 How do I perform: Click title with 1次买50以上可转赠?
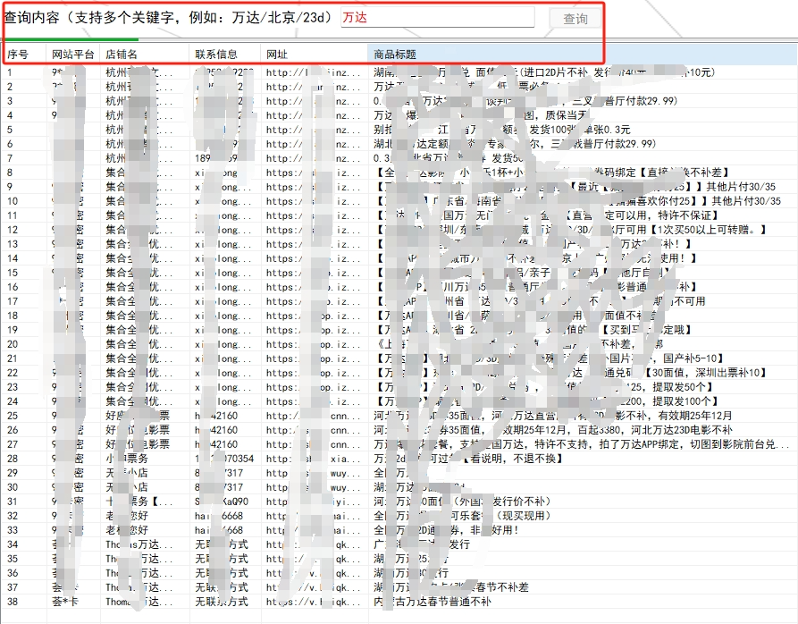point(570,230)
